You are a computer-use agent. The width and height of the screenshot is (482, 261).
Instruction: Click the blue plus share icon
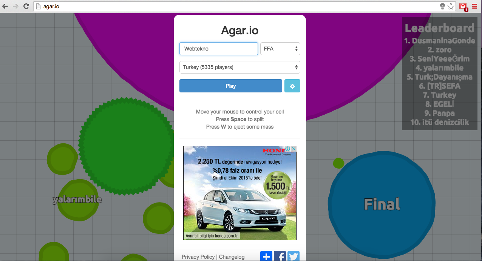tap(266, 256)
